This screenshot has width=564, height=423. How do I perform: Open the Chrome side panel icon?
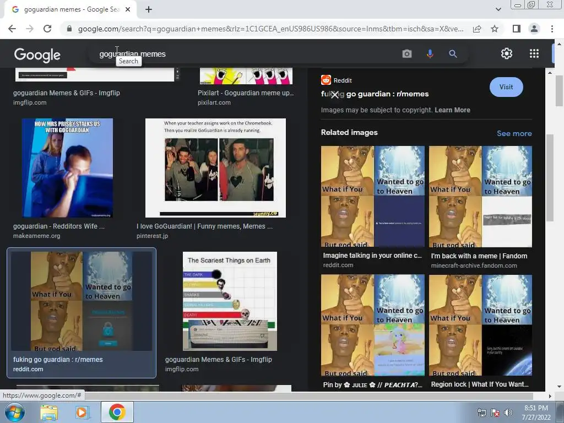tap(517, 29)
